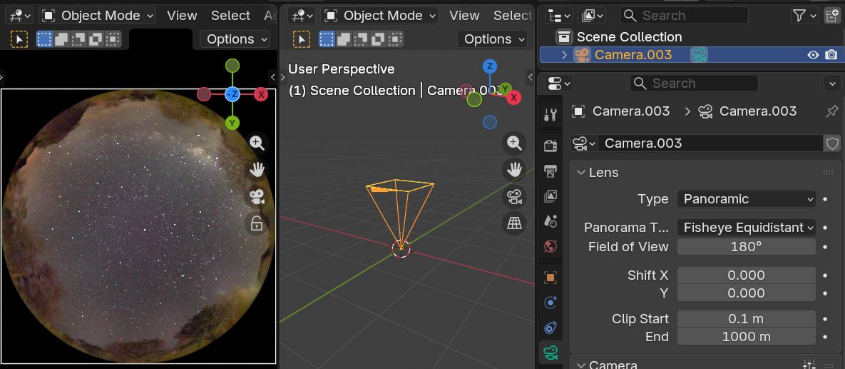Click Options button in right viewport
845x369 pixels.
(x=494, y=39)
